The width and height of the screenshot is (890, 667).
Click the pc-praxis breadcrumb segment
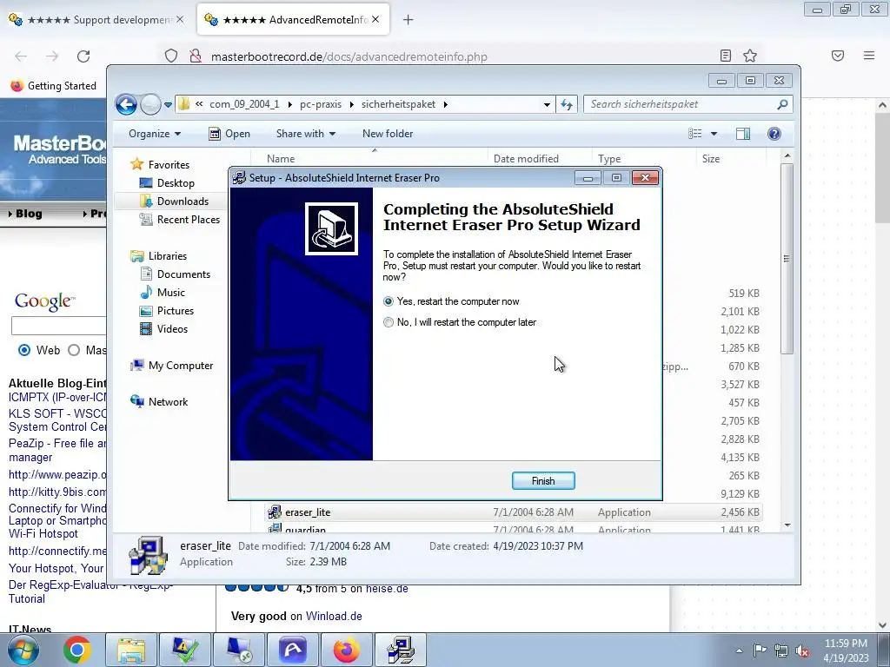[321, 104]
